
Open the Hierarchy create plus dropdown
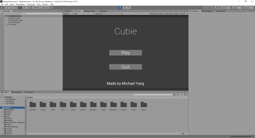click(x=3, y=14)
